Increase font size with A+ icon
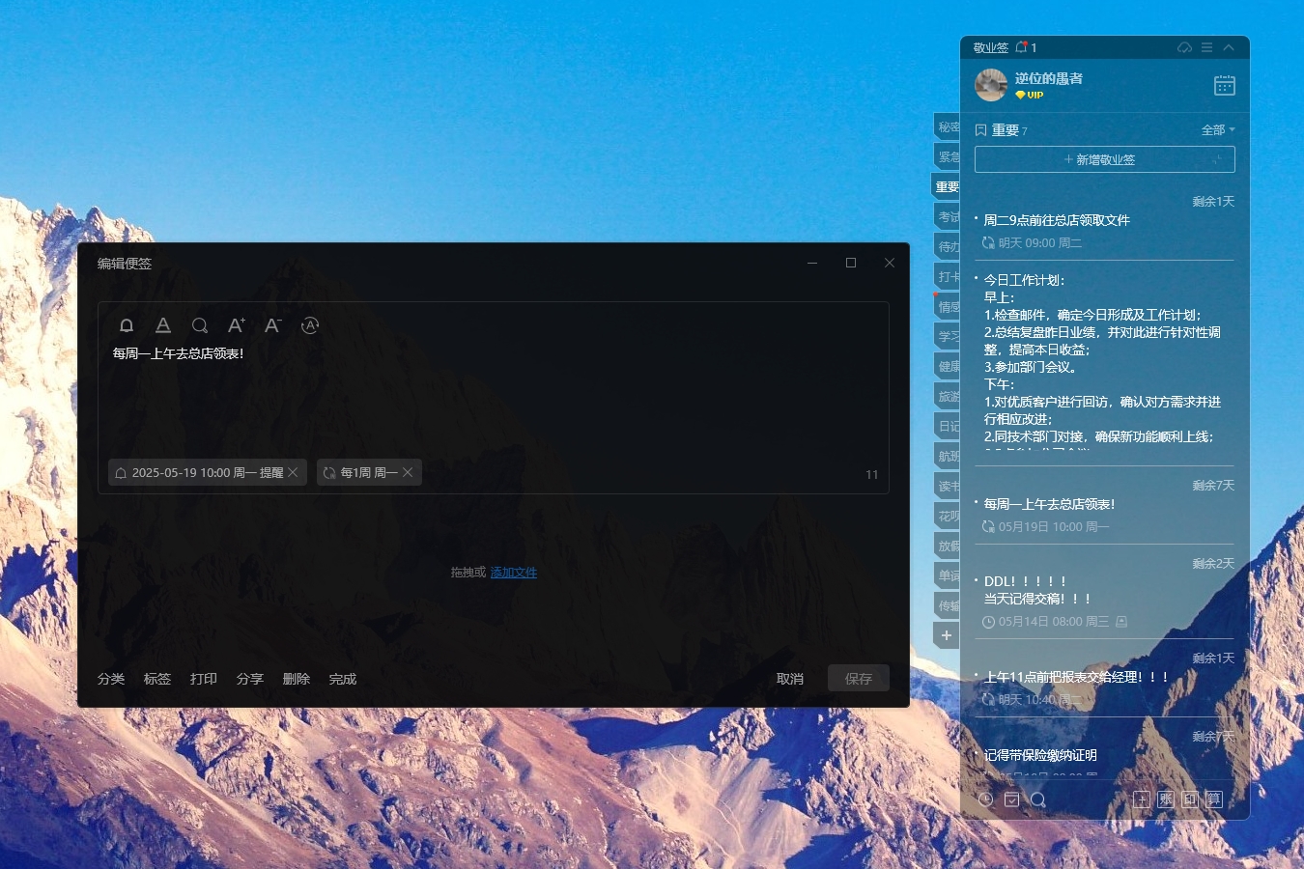 click(x=236, y=325)
